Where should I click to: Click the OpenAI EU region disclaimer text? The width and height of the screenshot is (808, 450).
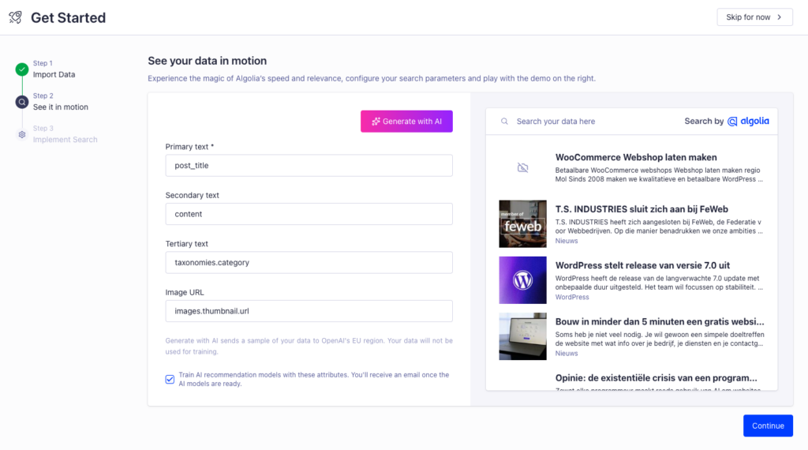pyautogui.click(x=309, y=346)
